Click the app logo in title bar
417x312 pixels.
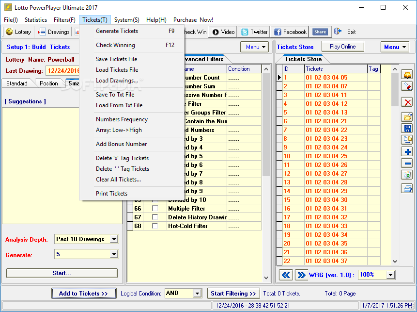[8, 7]
